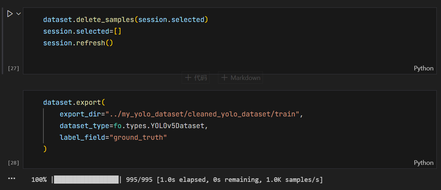Click on session.refresh() line

click(78, 43)
